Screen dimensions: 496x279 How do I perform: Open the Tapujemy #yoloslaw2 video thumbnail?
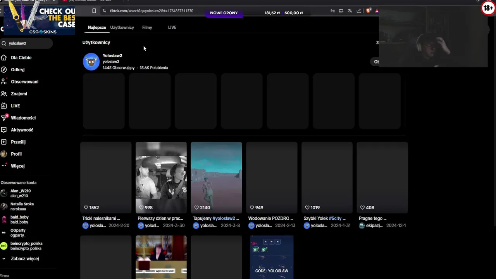216,178
